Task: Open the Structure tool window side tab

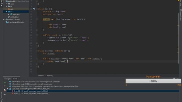Action: 1,97
